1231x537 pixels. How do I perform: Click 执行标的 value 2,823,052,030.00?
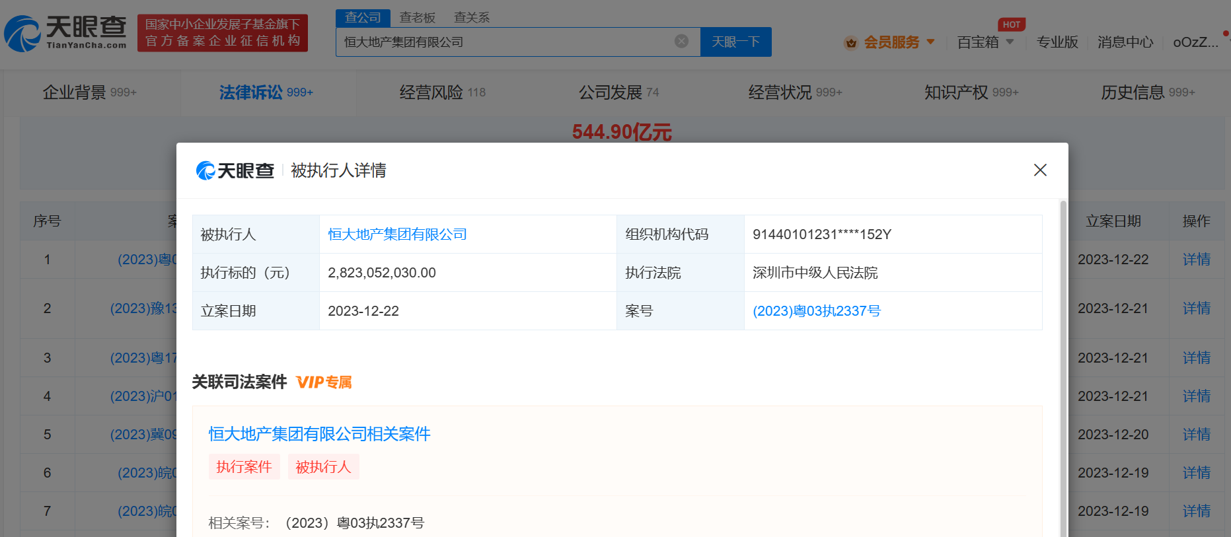[x=382, y=273]
